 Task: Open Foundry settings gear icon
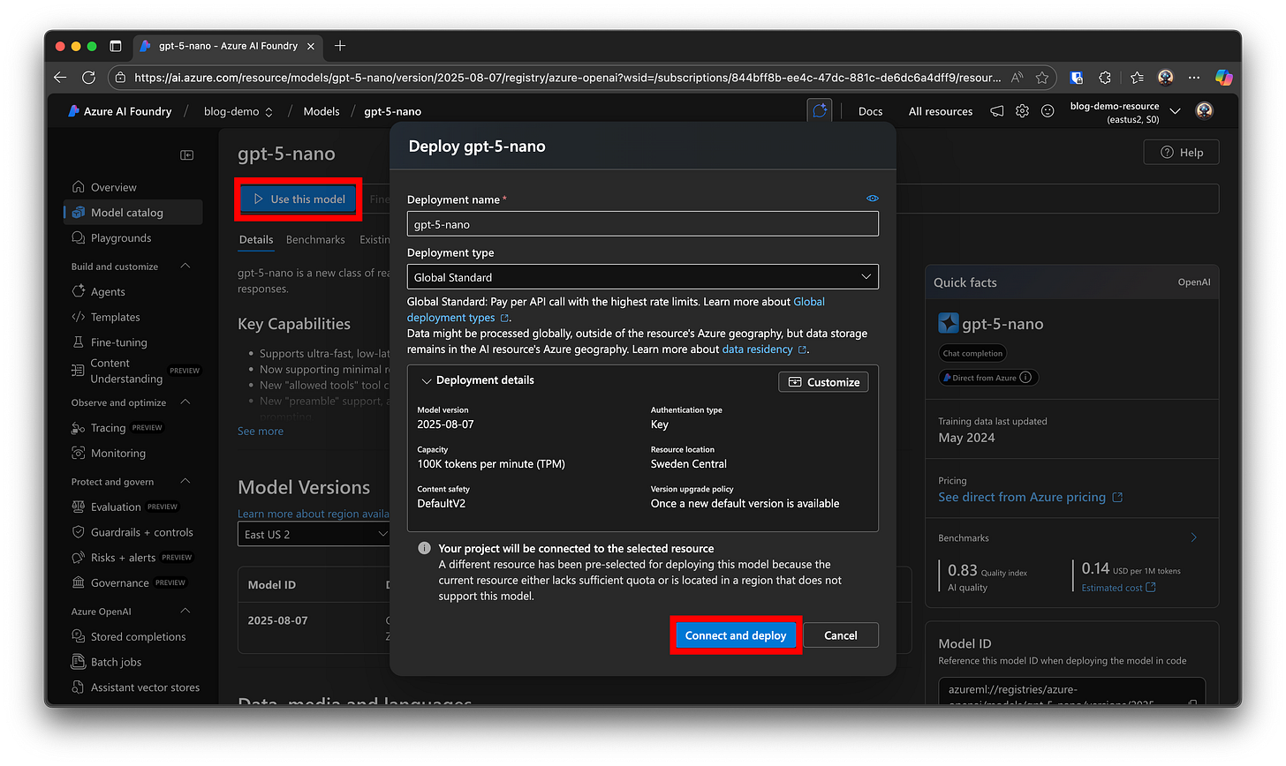pos(1022,111)
